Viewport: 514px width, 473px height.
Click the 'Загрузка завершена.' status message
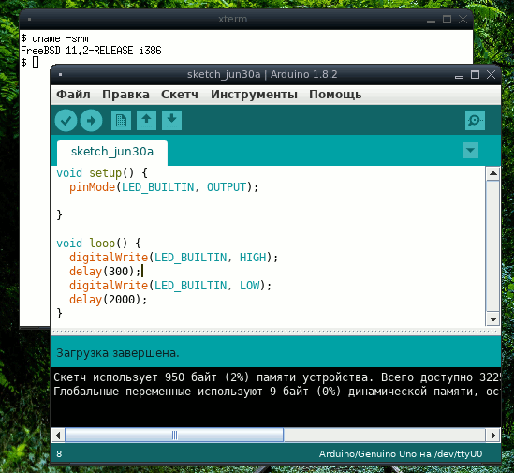[x=118, y=353]
